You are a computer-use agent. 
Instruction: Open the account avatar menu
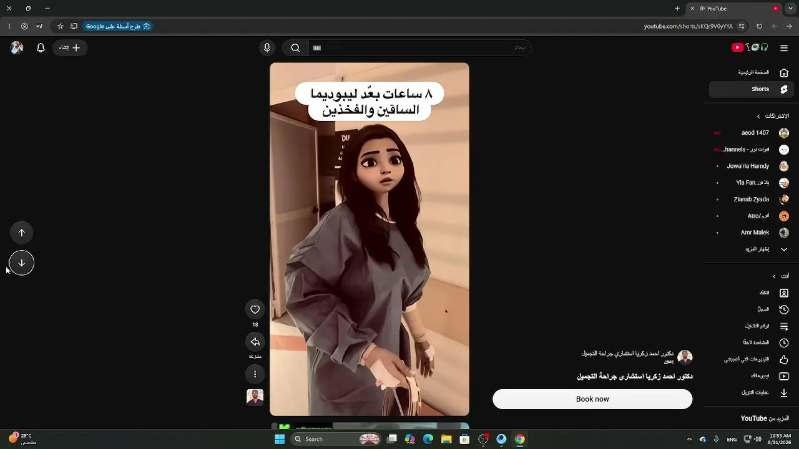[17, 47]
